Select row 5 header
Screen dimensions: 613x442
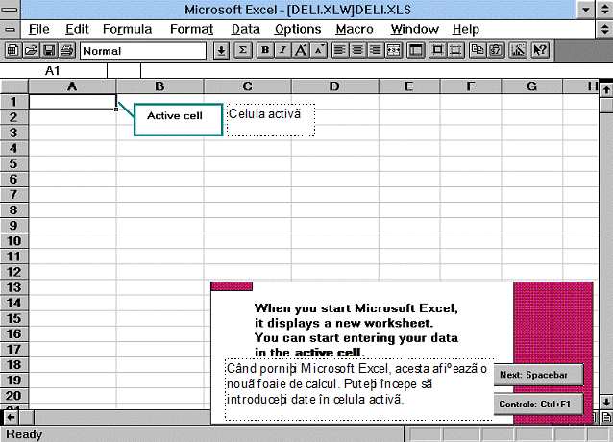[14, 163]
